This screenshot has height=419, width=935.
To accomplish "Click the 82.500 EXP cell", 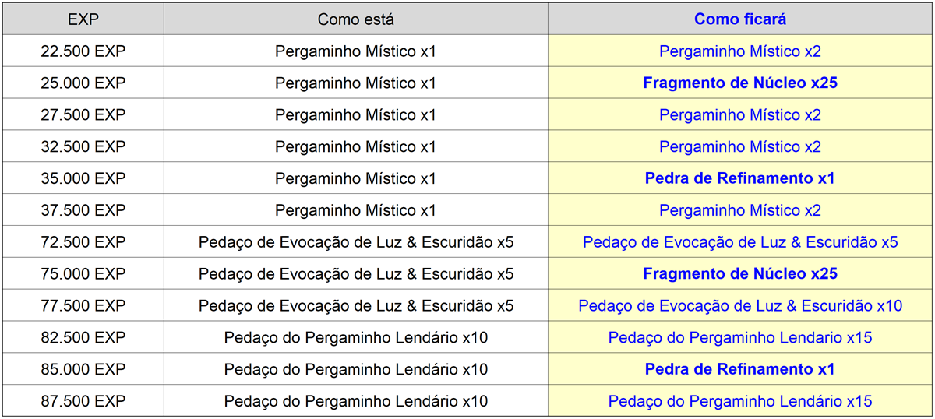I will pyautogui.click(x=83, y=338).
